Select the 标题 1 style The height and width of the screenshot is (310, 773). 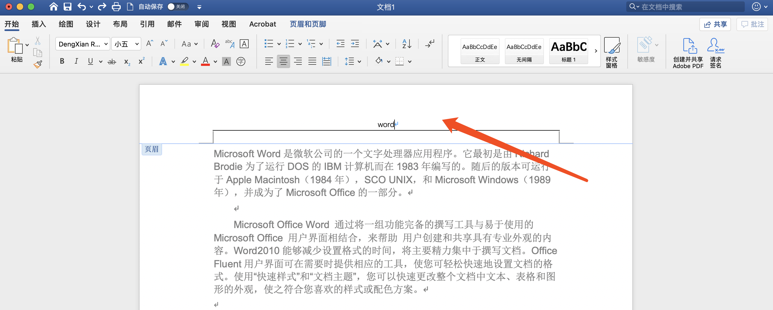(x=569, y=51)
